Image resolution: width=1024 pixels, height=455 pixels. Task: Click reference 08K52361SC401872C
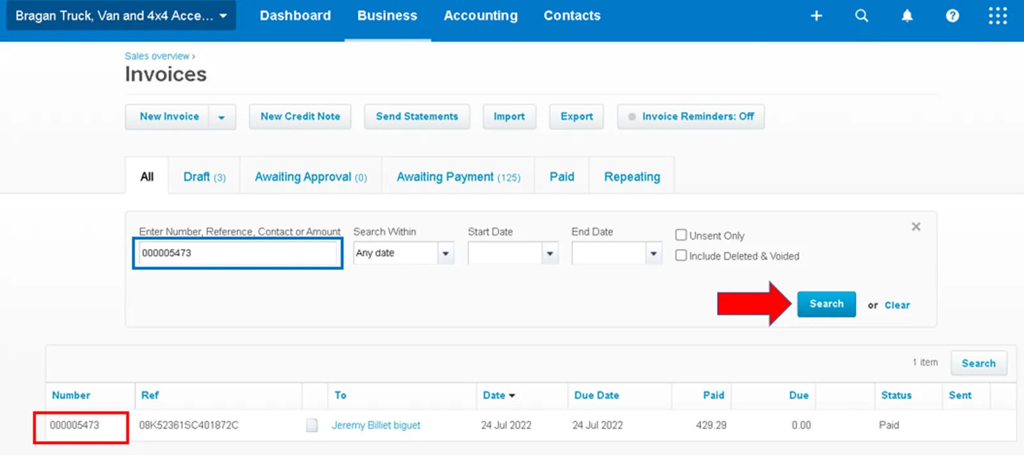(189, 425)
